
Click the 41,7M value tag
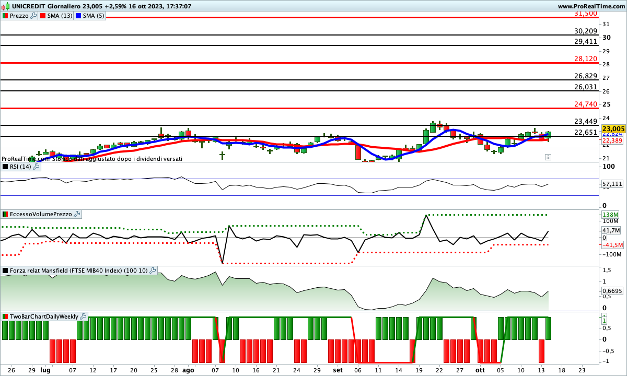pyautogui.click(x=611, y=230)
